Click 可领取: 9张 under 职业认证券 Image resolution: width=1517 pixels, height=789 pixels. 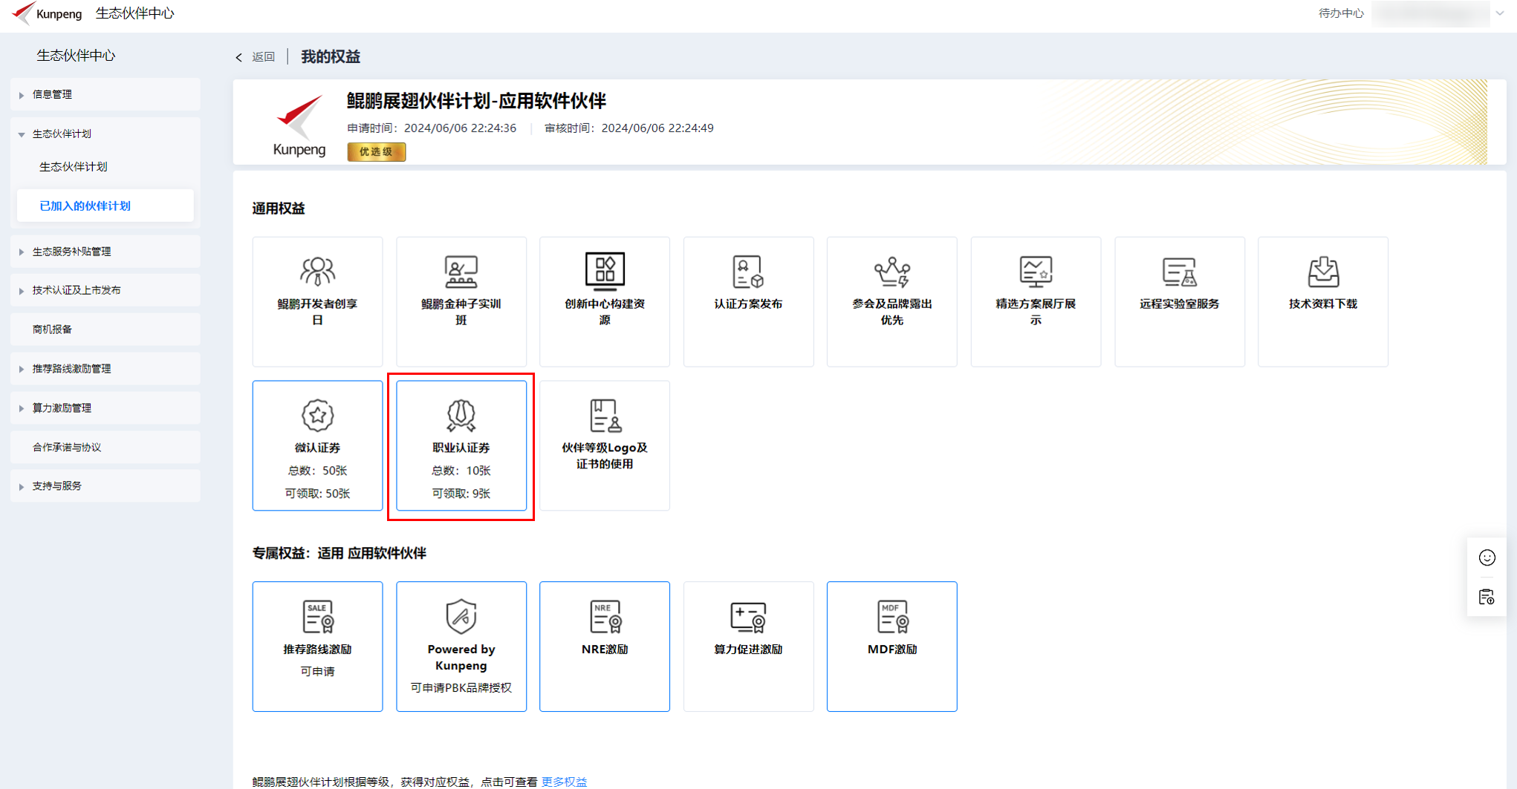461,494
